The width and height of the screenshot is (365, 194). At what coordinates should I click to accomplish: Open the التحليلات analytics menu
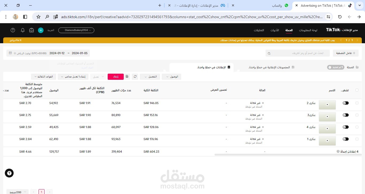coord(259,30)
